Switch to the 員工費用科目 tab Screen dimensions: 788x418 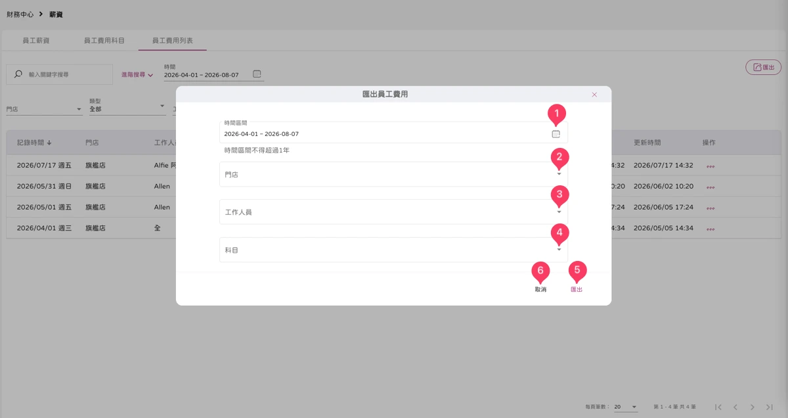(104, 41)
